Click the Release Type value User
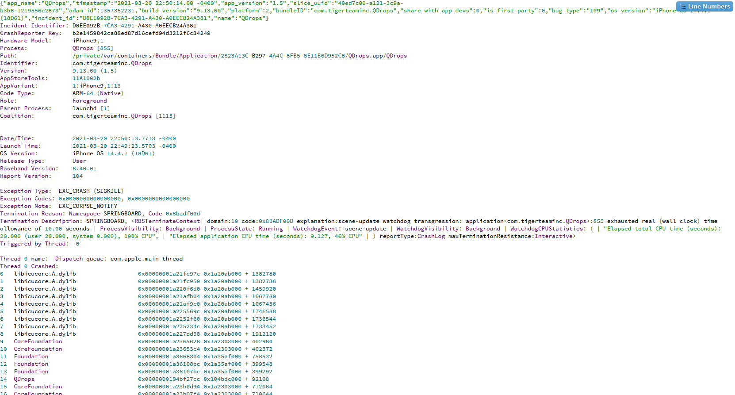The height and width of the screenshot is (395, 735). tap(79, 161)
